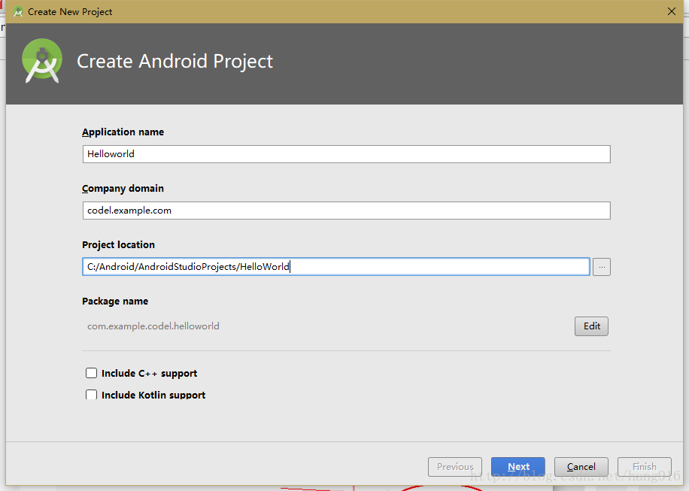Image resolution: width=689 pixels, height=491 pixels.
Task: Click the Create New Project title bar
Action: coord(344,11)
